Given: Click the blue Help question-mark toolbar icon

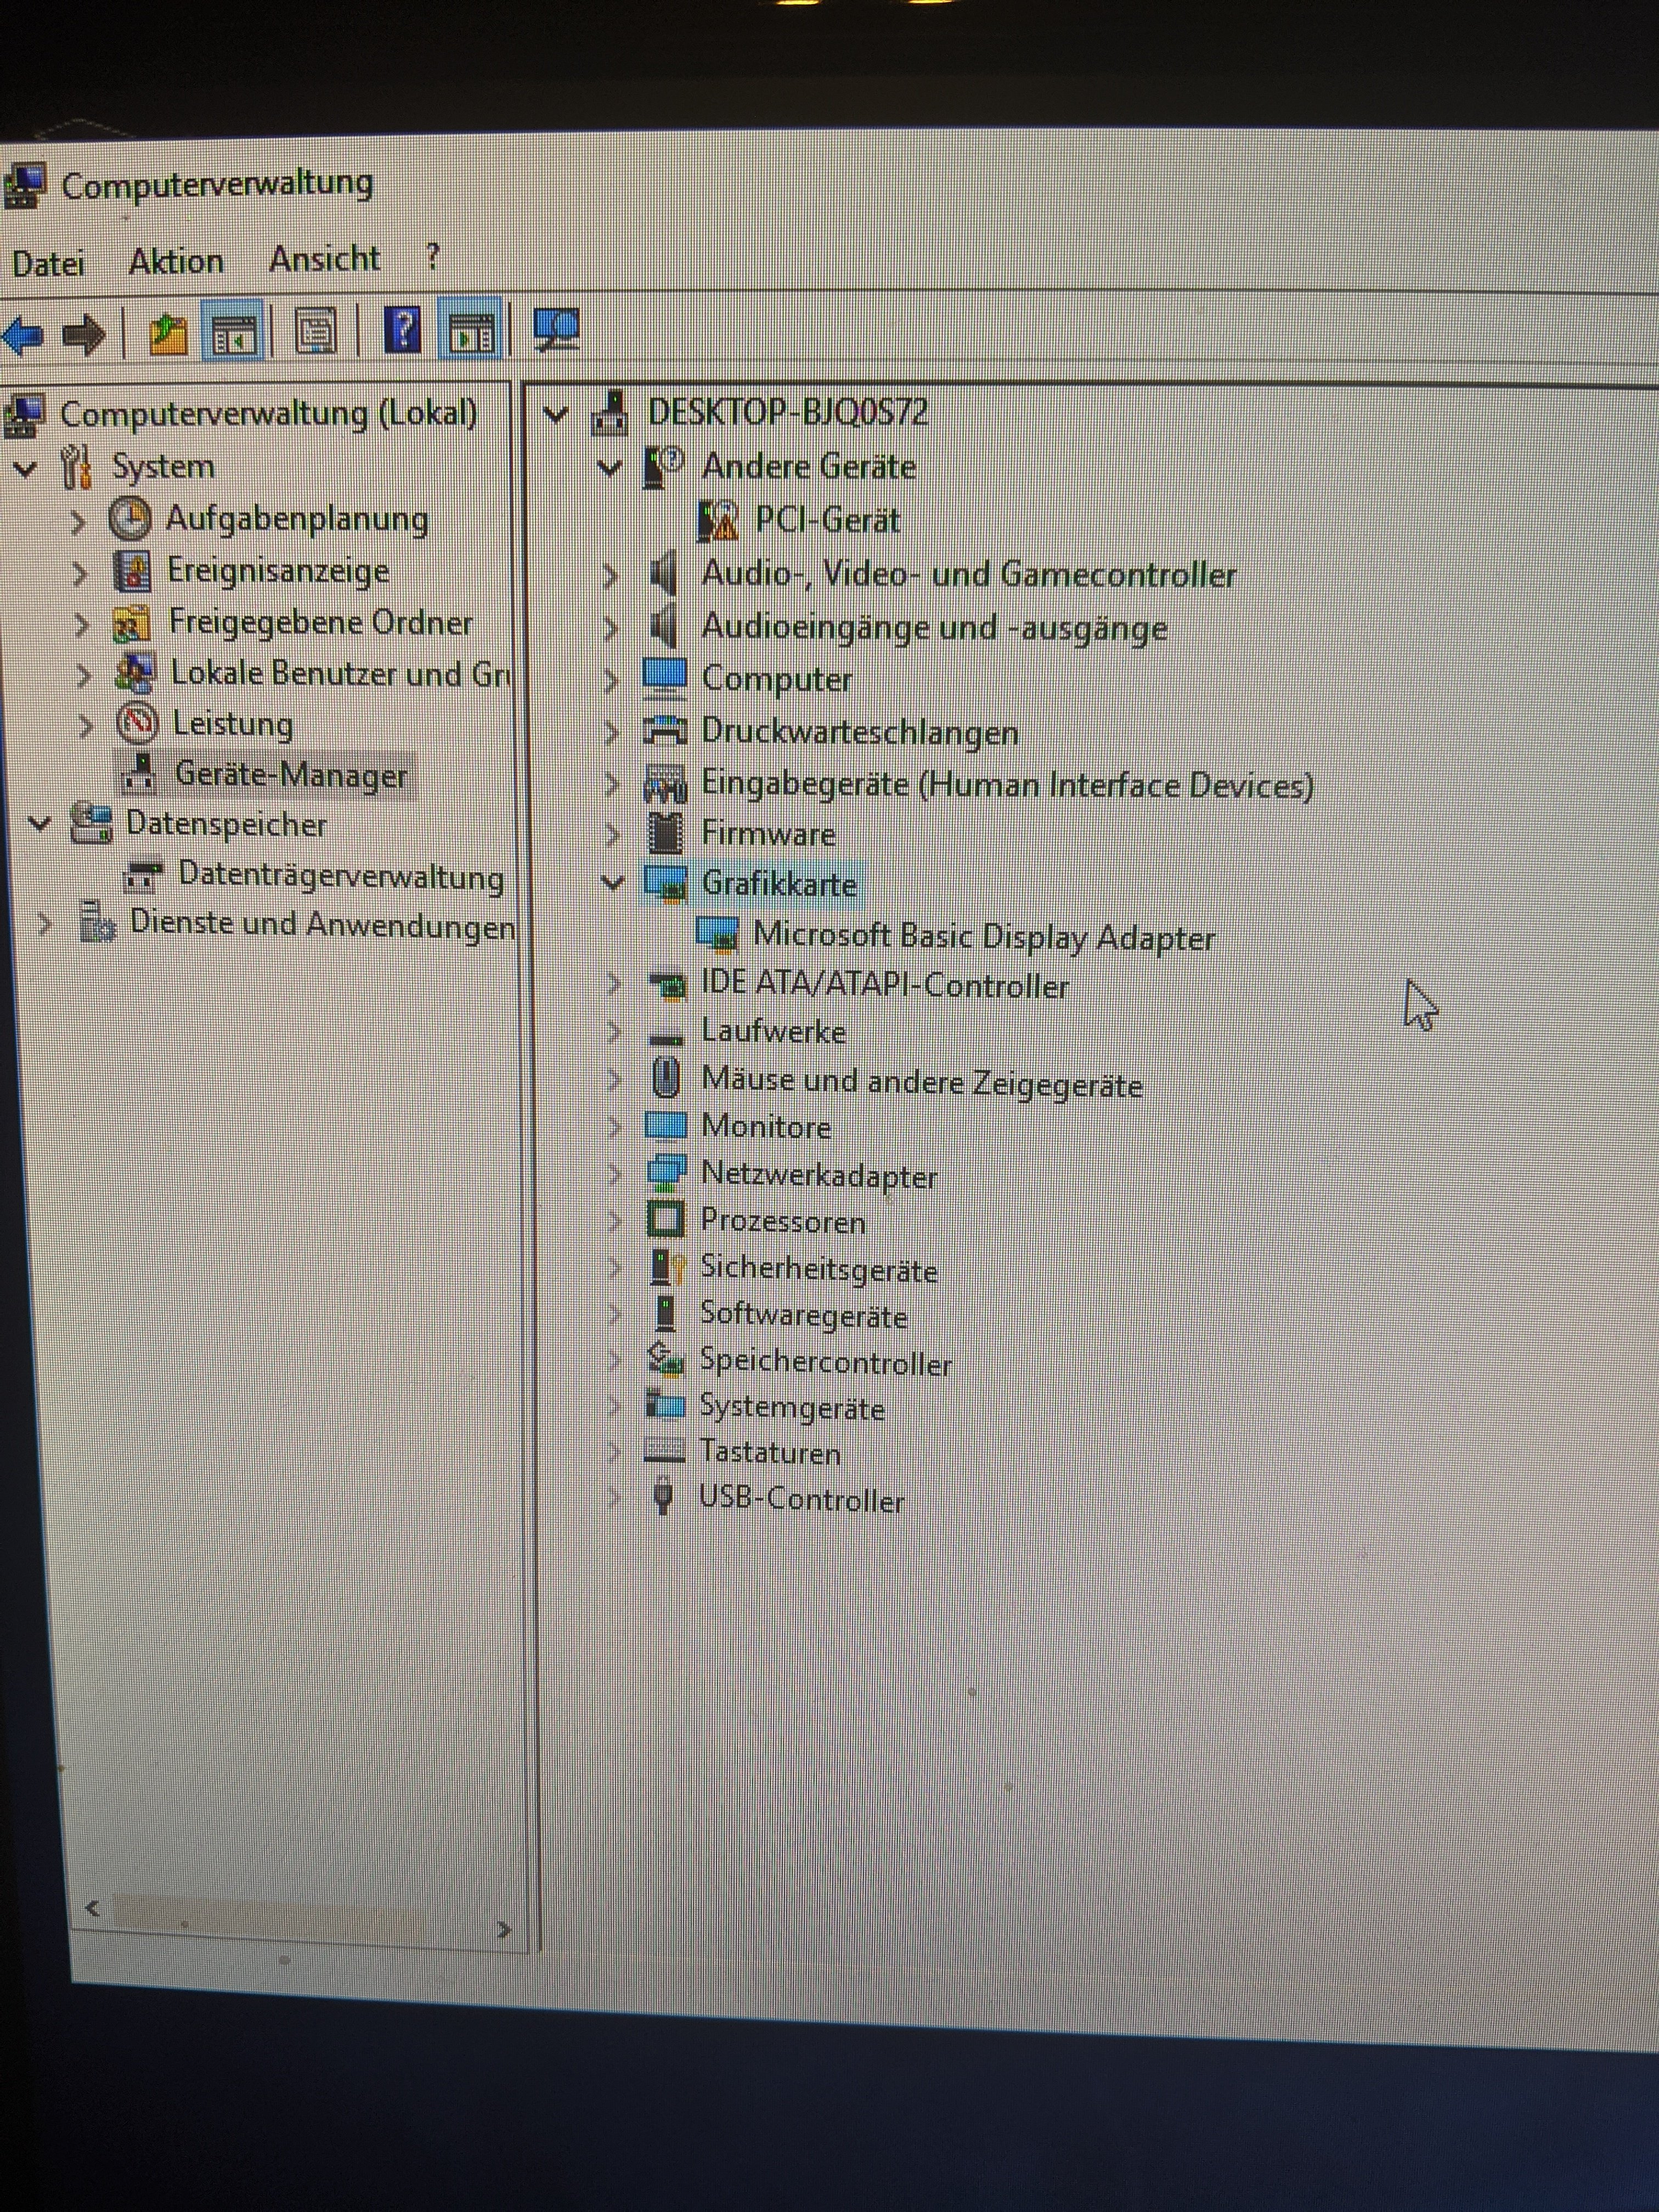Looking at the screenshot, I should click(x=402, y=330).
